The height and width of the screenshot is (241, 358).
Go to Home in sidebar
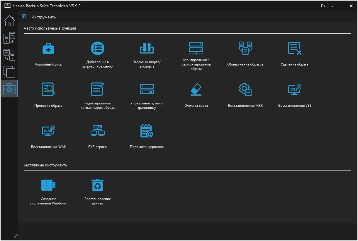tap(9, 21)
